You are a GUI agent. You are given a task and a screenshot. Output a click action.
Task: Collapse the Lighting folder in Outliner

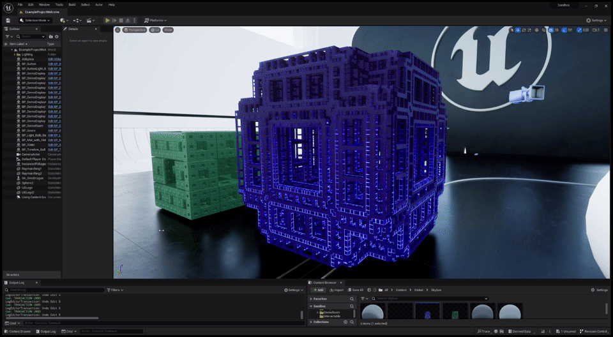[x=15, y=54]
